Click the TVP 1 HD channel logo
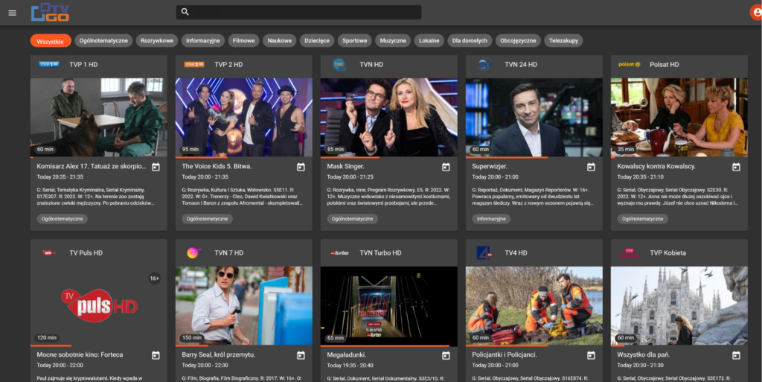 (x=49, y=64)
